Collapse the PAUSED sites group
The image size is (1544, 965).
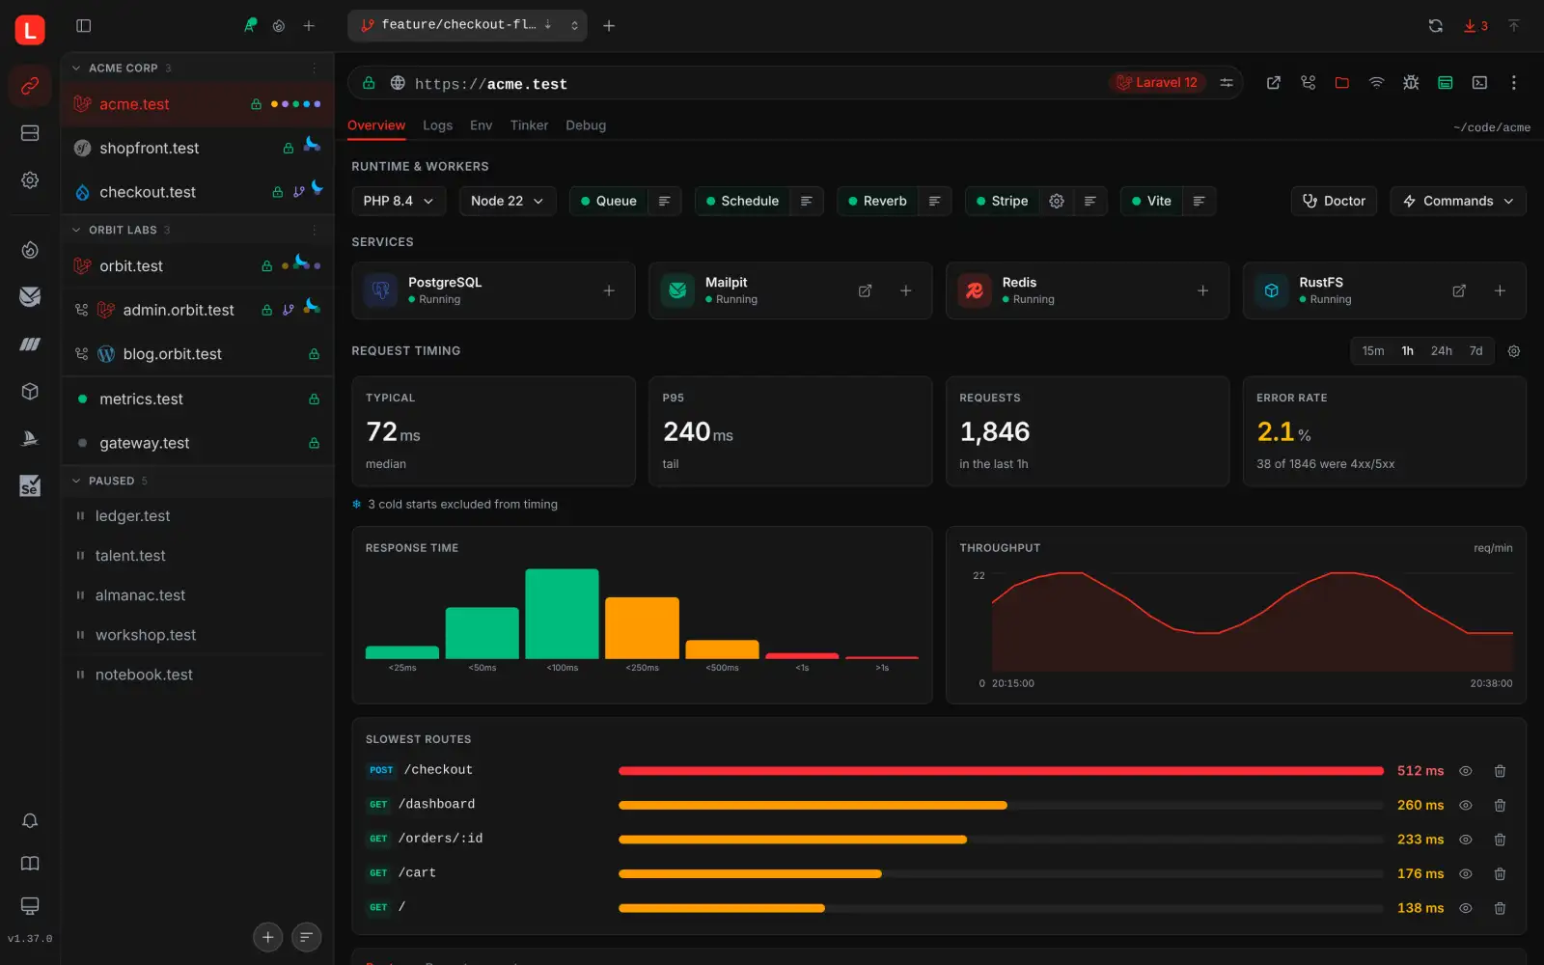point(76,481)
